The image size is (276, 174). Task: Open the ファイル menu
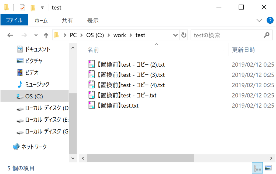(14, 20)
